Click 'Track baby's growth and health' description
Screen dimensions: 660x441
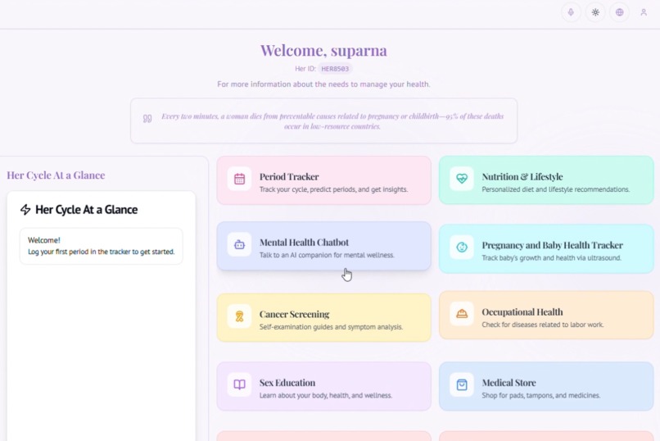pos(551,257)
